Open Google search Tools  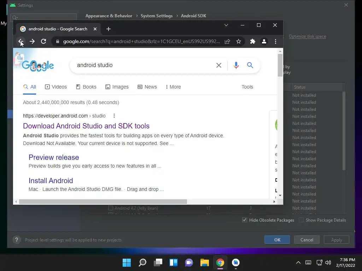247,87
